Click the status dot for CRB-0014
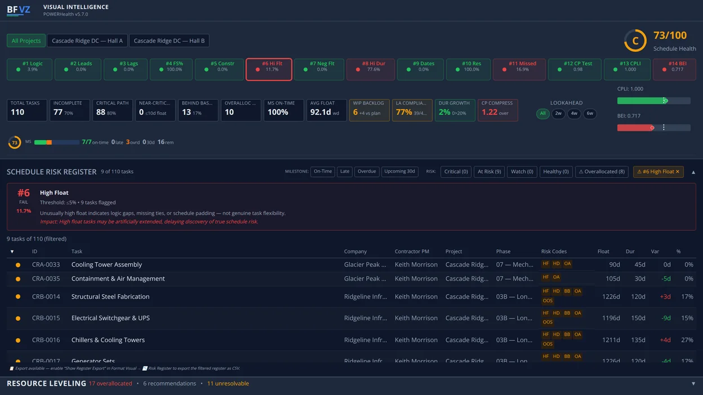The image size is (703, 395). pyautogui.click(x=18, y=297)
